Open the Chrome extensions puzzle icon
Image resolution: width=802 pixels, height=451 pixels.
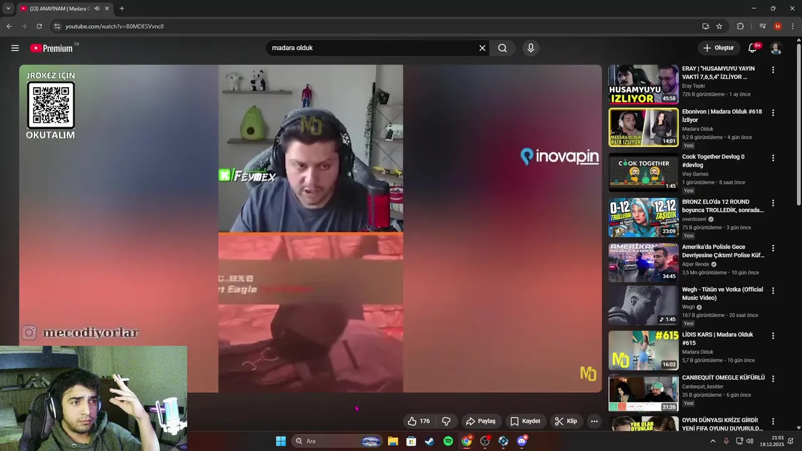[741, 26]
